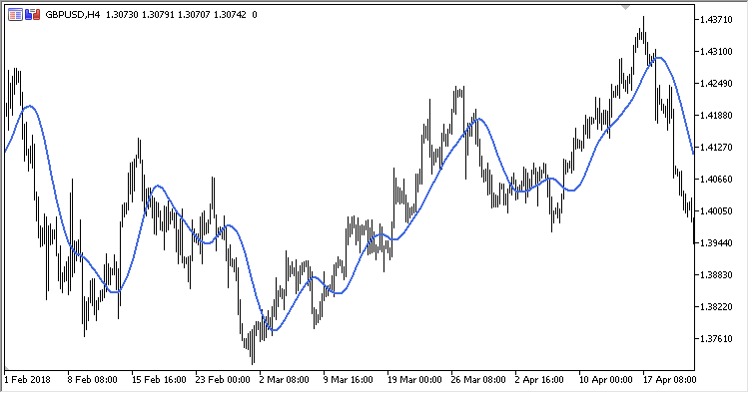Click the 9 Mar 16:00 time label
This screenshot has width=749, height=393.
(348, 380)
